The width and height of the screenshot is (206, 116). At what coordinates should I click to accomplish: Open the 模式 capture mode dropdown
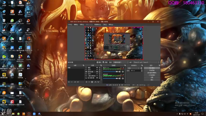pos(121,62)
